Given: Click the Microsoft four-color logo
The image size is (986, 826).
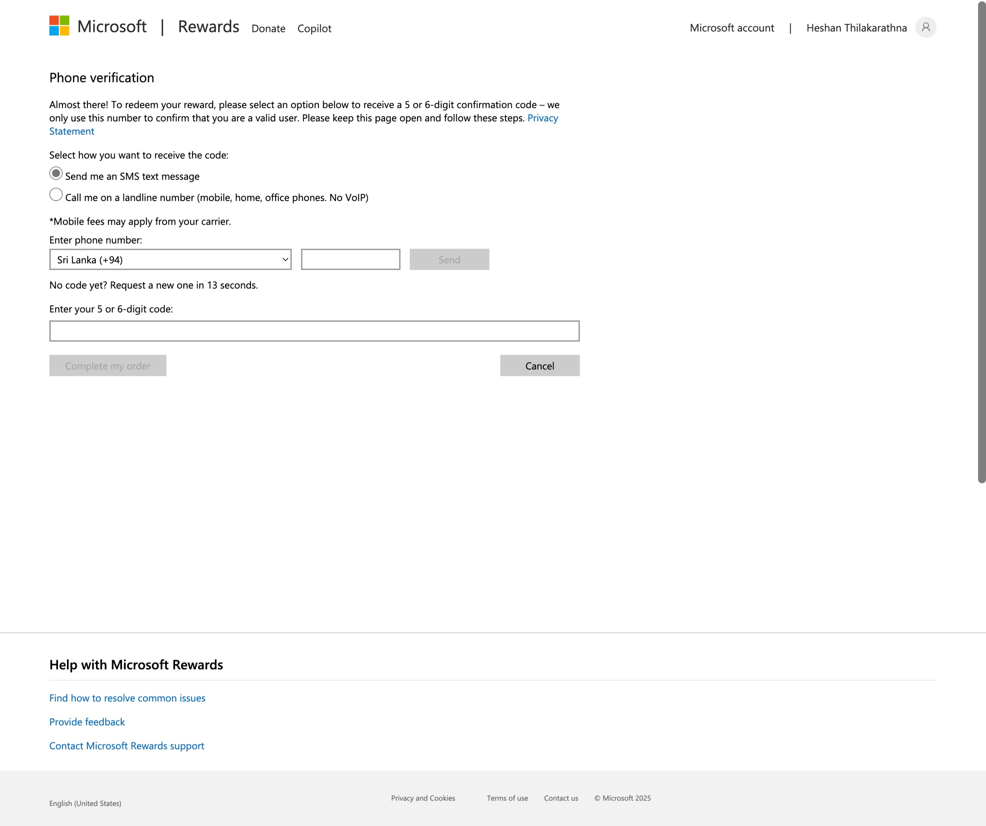Looking at the screenshot, I should pyautogui.click(x=59, y=25).
